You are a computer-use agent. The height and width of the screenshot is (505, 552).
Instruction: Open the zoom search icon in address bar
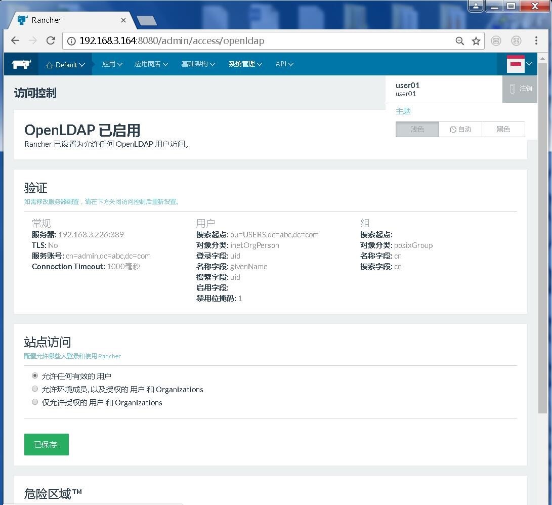coord(459,40)
